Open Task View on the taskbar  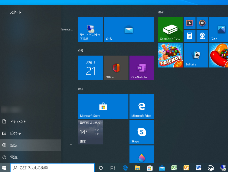(112, 168)
